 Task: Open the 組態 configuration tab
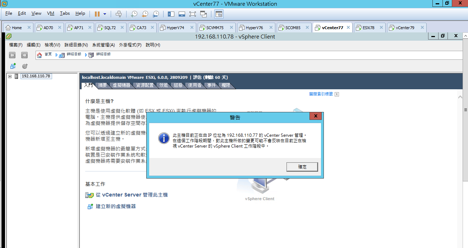click(x=178, y=86)
